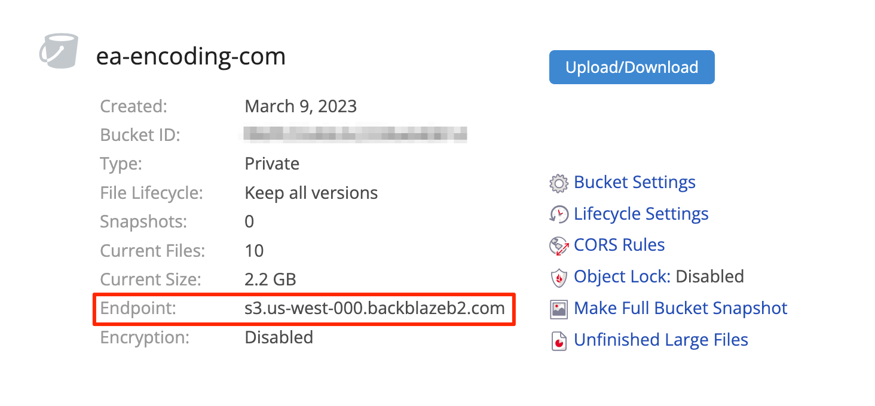875x406 pixels.
Task: Open the Bucket Settings link
Action: click(635, 182)
